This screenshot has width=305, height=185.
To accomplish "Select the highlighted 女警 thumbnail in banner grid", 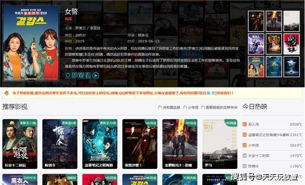I will [256, 67].
